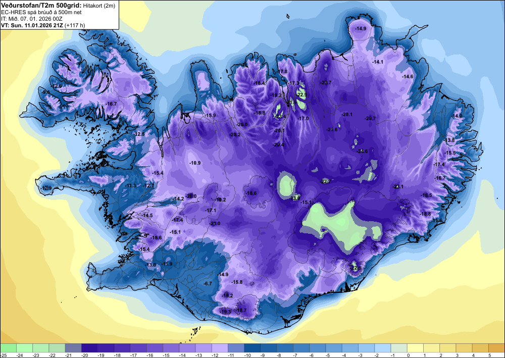
Task: Click the -10.9 temperature label
Action: pyautogui.click(x=195, y=163)
